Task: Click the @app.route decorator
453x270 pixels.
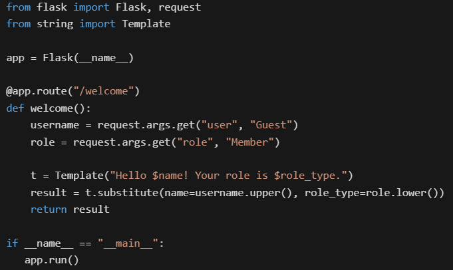Action: (36, 91)
